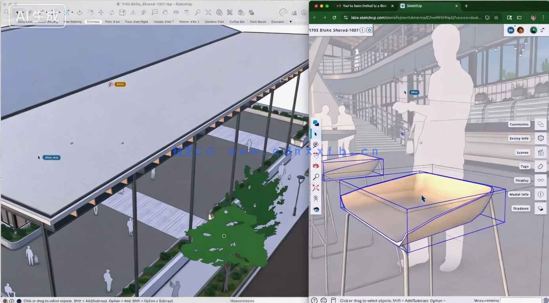Toggle the bookmark star in the address bar
The width and height of the screenshot is (549, 303).
point(496,17)
